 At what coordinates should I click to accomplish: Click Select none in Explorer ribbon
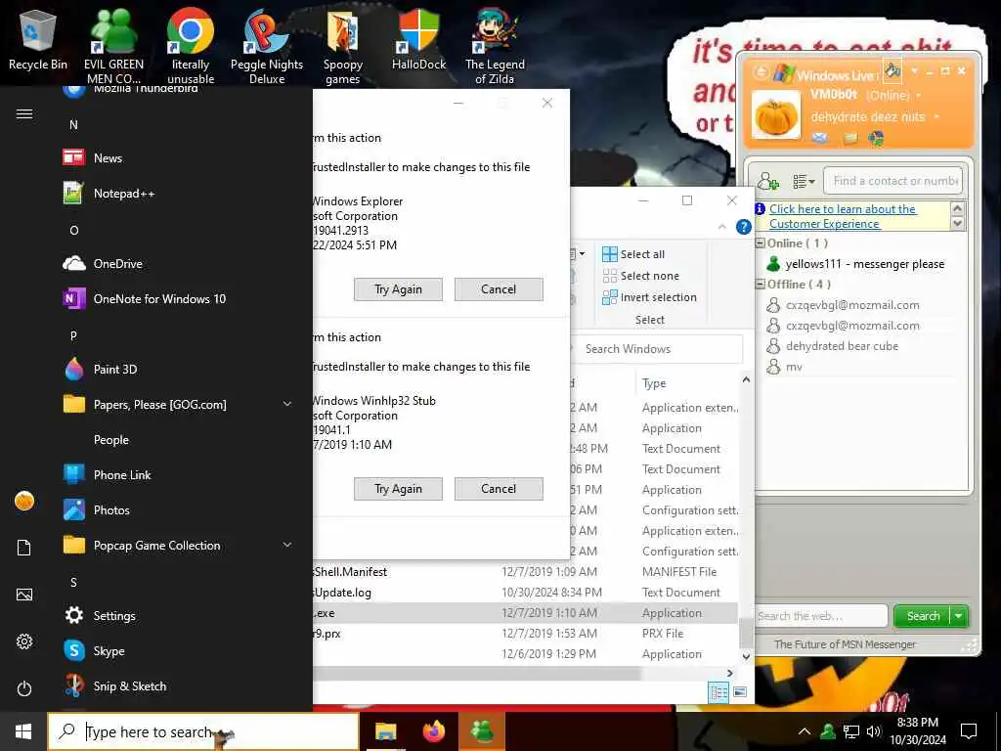coord(641,276)
